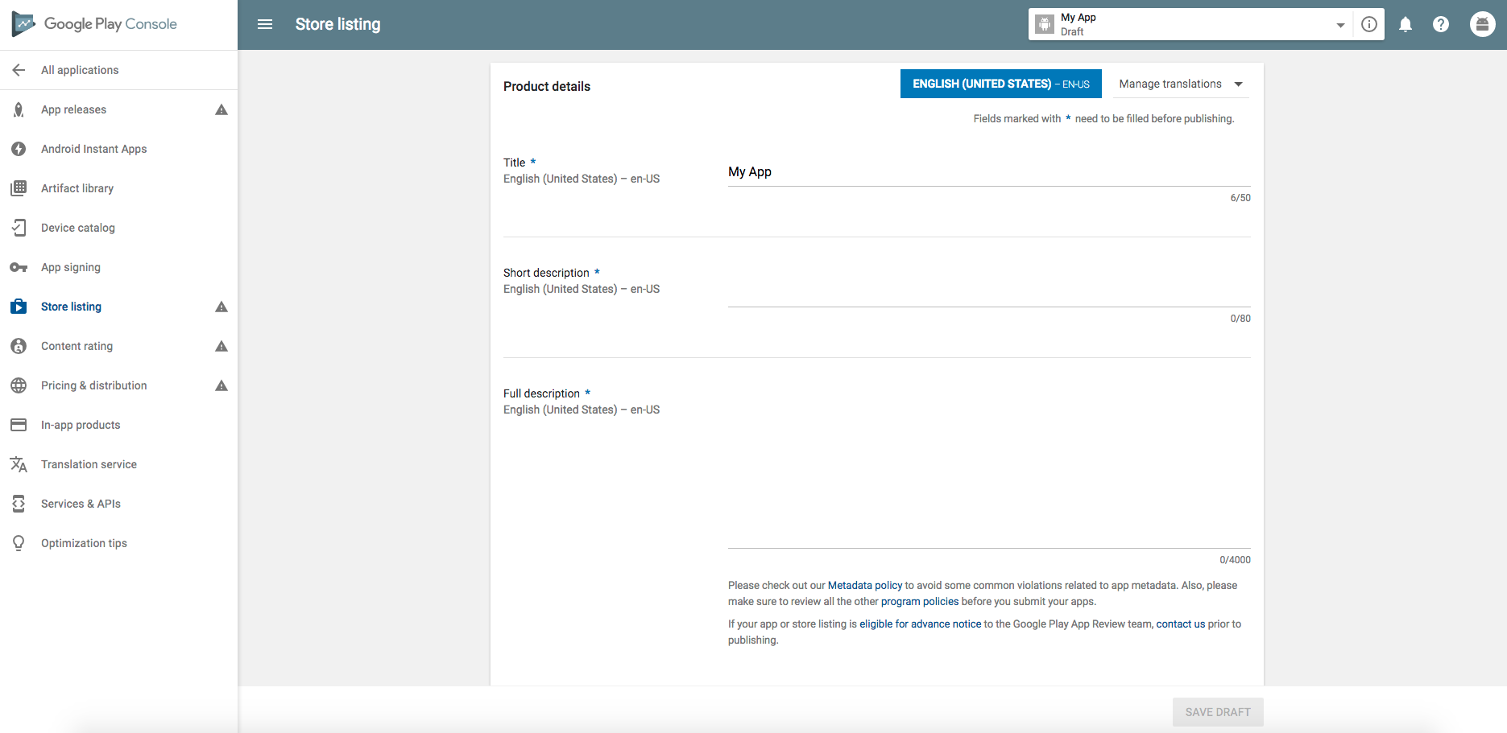Image resolution: width=1507 pixels, height=733 pixels.
Task: Open the Metadata policy link
Action: [x=864, y=585]
